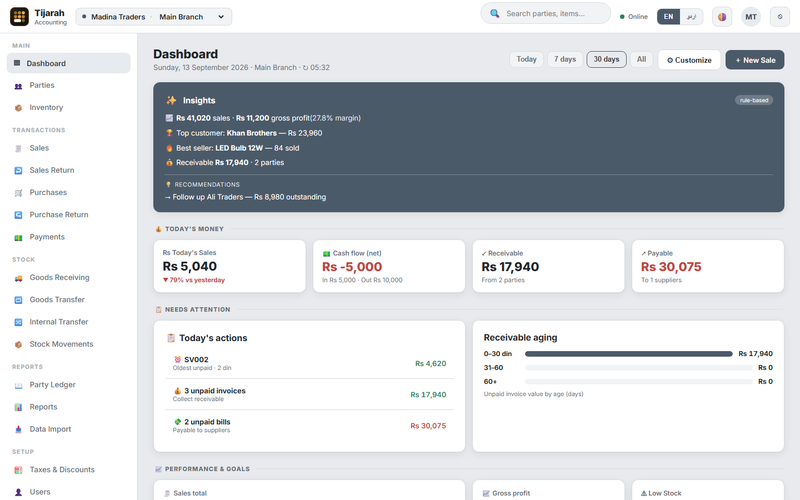800x500 pixels.
Task: Click Best seller LED Bulb 12W line
Action: (x=232, y=148)
